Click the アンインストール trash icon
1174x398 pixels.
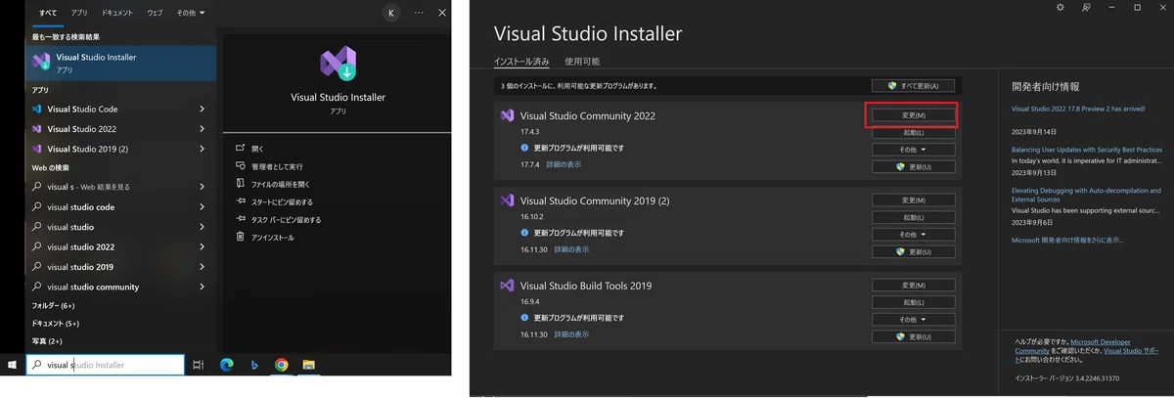coord(241,237)
